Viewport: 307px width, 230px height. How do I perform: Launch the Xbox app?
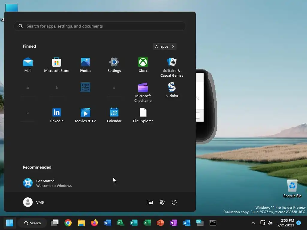click(x=143, y=65)
